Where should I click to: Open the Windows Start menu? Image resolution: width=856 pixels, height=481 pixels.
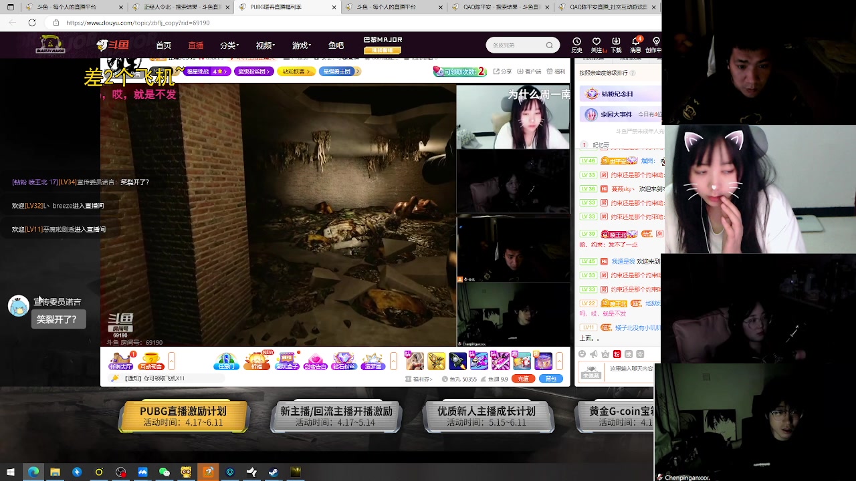coord(11,472)
